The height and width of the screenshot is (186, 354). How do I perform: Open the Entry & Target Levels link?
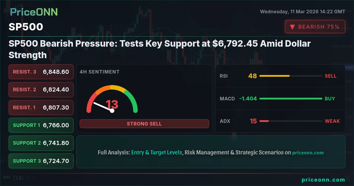click(157, 153)
